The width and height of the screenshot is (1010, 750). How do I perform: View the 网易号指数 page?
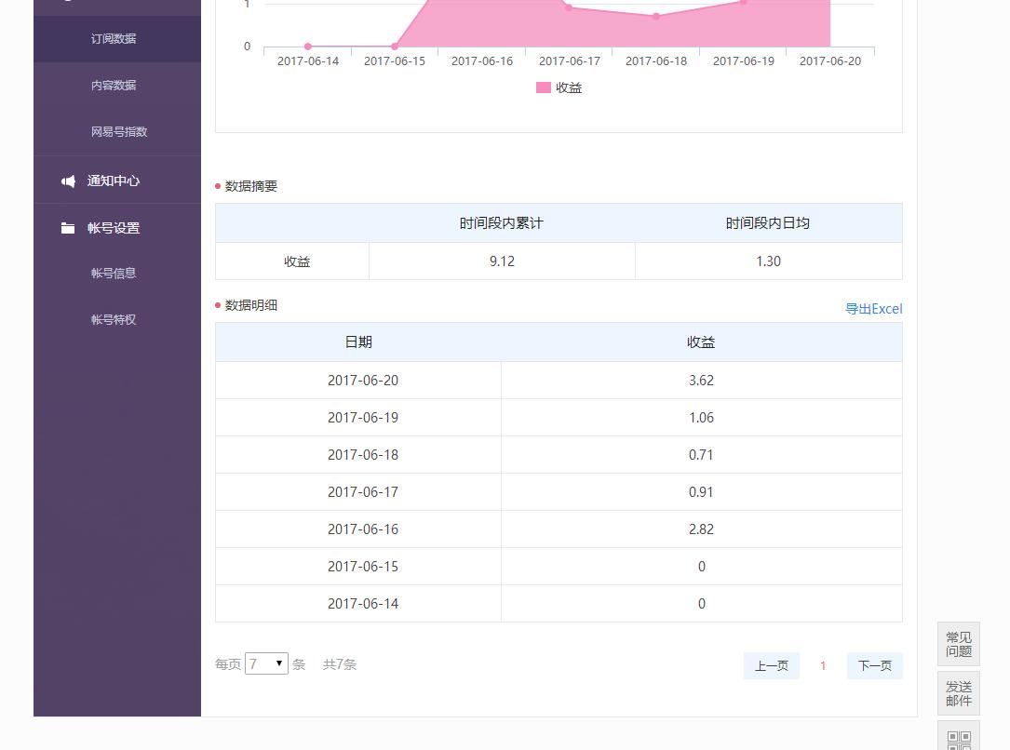point(117,131)
